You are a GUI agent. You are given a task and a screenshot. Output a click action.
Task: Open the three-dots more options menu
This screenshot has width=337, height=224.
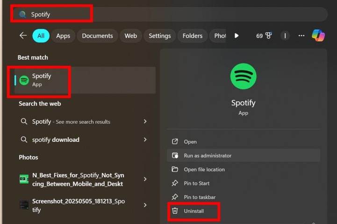coord(301,35)
